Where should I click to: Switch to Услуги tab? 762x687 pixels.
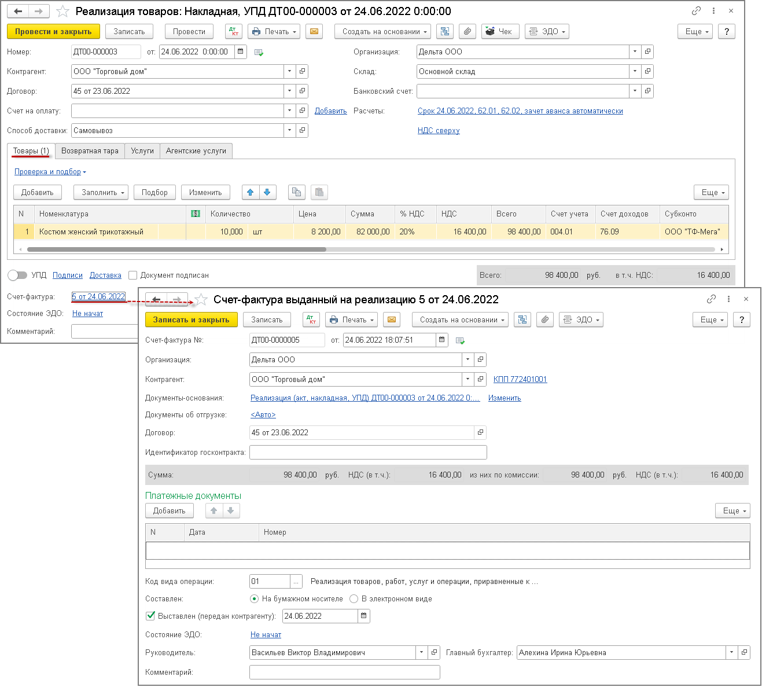pos(142,151)
